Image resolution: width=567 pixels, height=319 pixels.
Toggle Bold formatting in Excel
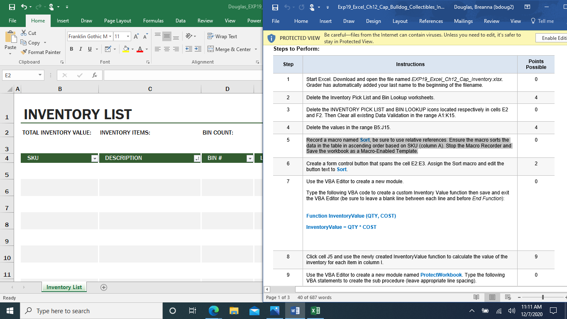(71, 49)
